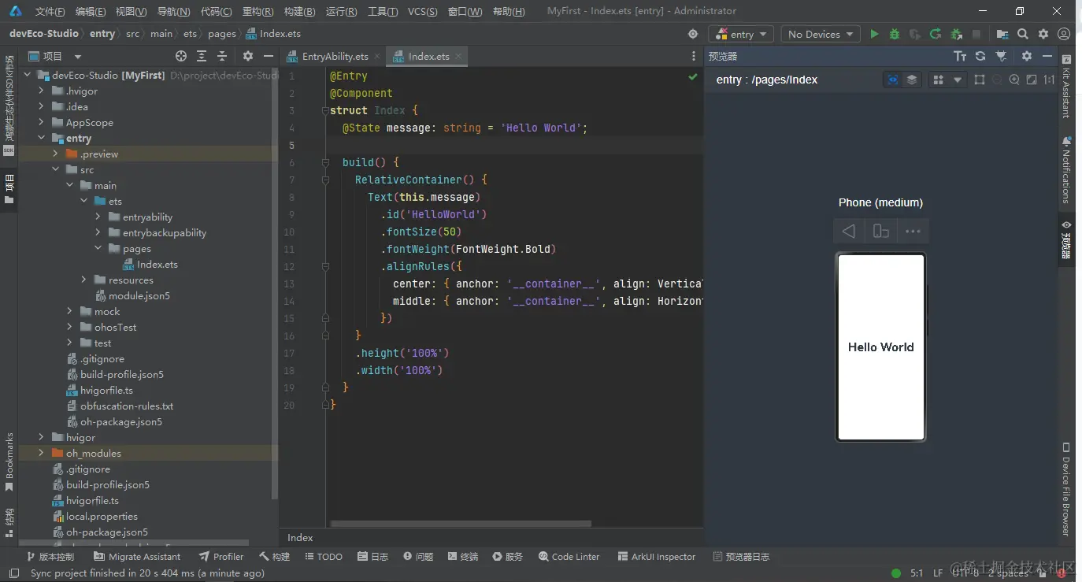The width and height of the screenshot is (1082, 582).
Task: Collapse the entry folder
Action: pos(42,138)
